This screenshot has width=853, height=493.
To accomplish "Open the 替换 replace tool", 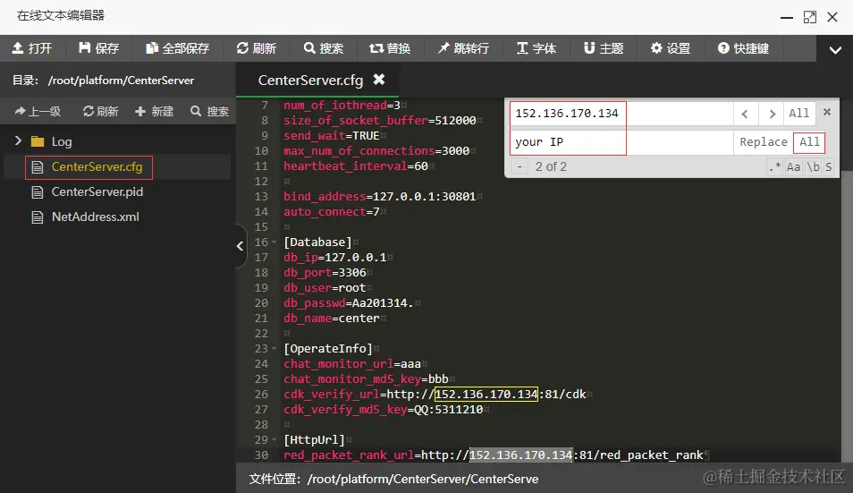I will pyautogui.click(x=390, y=48).
